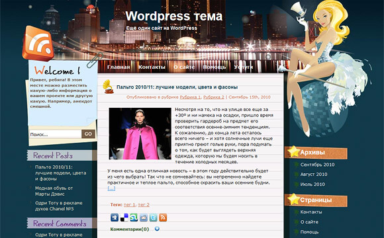Open category link Рубрика 2
Viewport: 384px width, 238px height.
click(214, 97)
